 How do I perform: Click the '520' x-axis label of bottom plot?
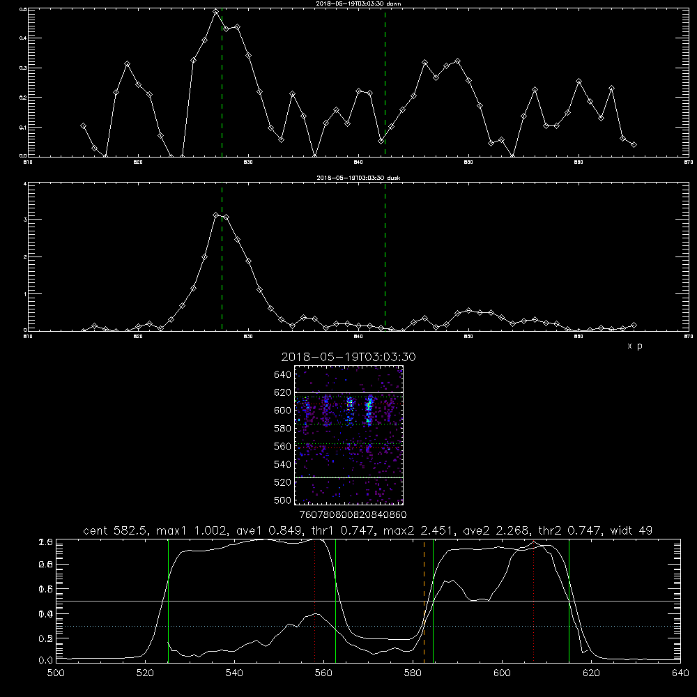tap(145, 673)
